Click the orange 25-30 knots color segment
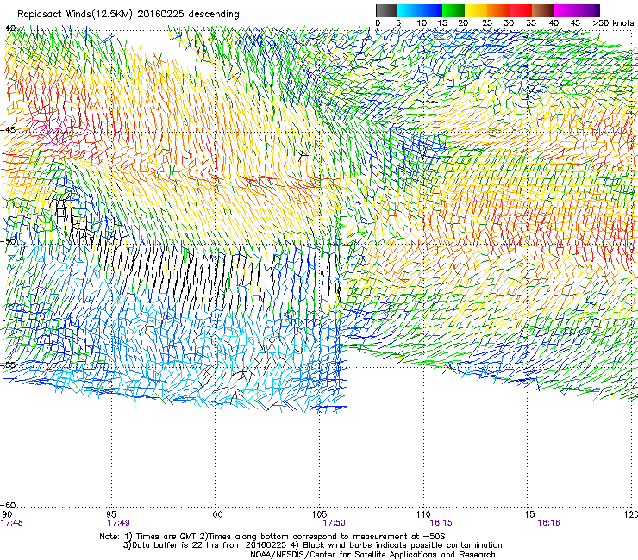638x560 pixels. tap(498, 10)
